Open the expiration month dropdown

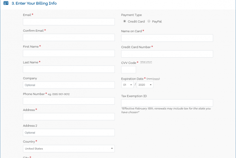pos(128,84)
